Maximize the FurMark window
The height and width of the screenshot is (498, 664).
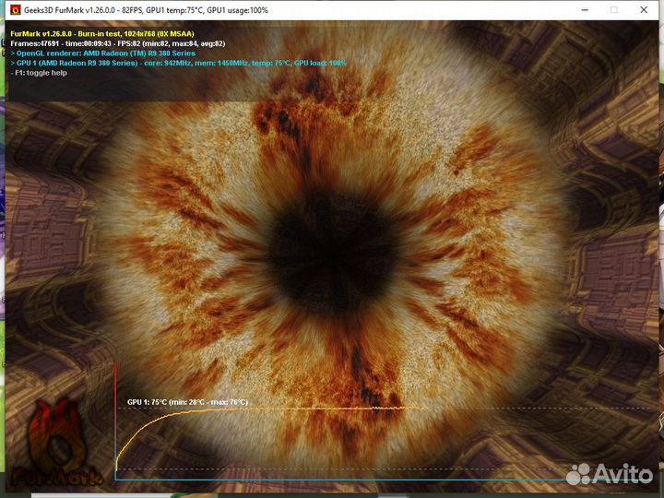(614, 9)
